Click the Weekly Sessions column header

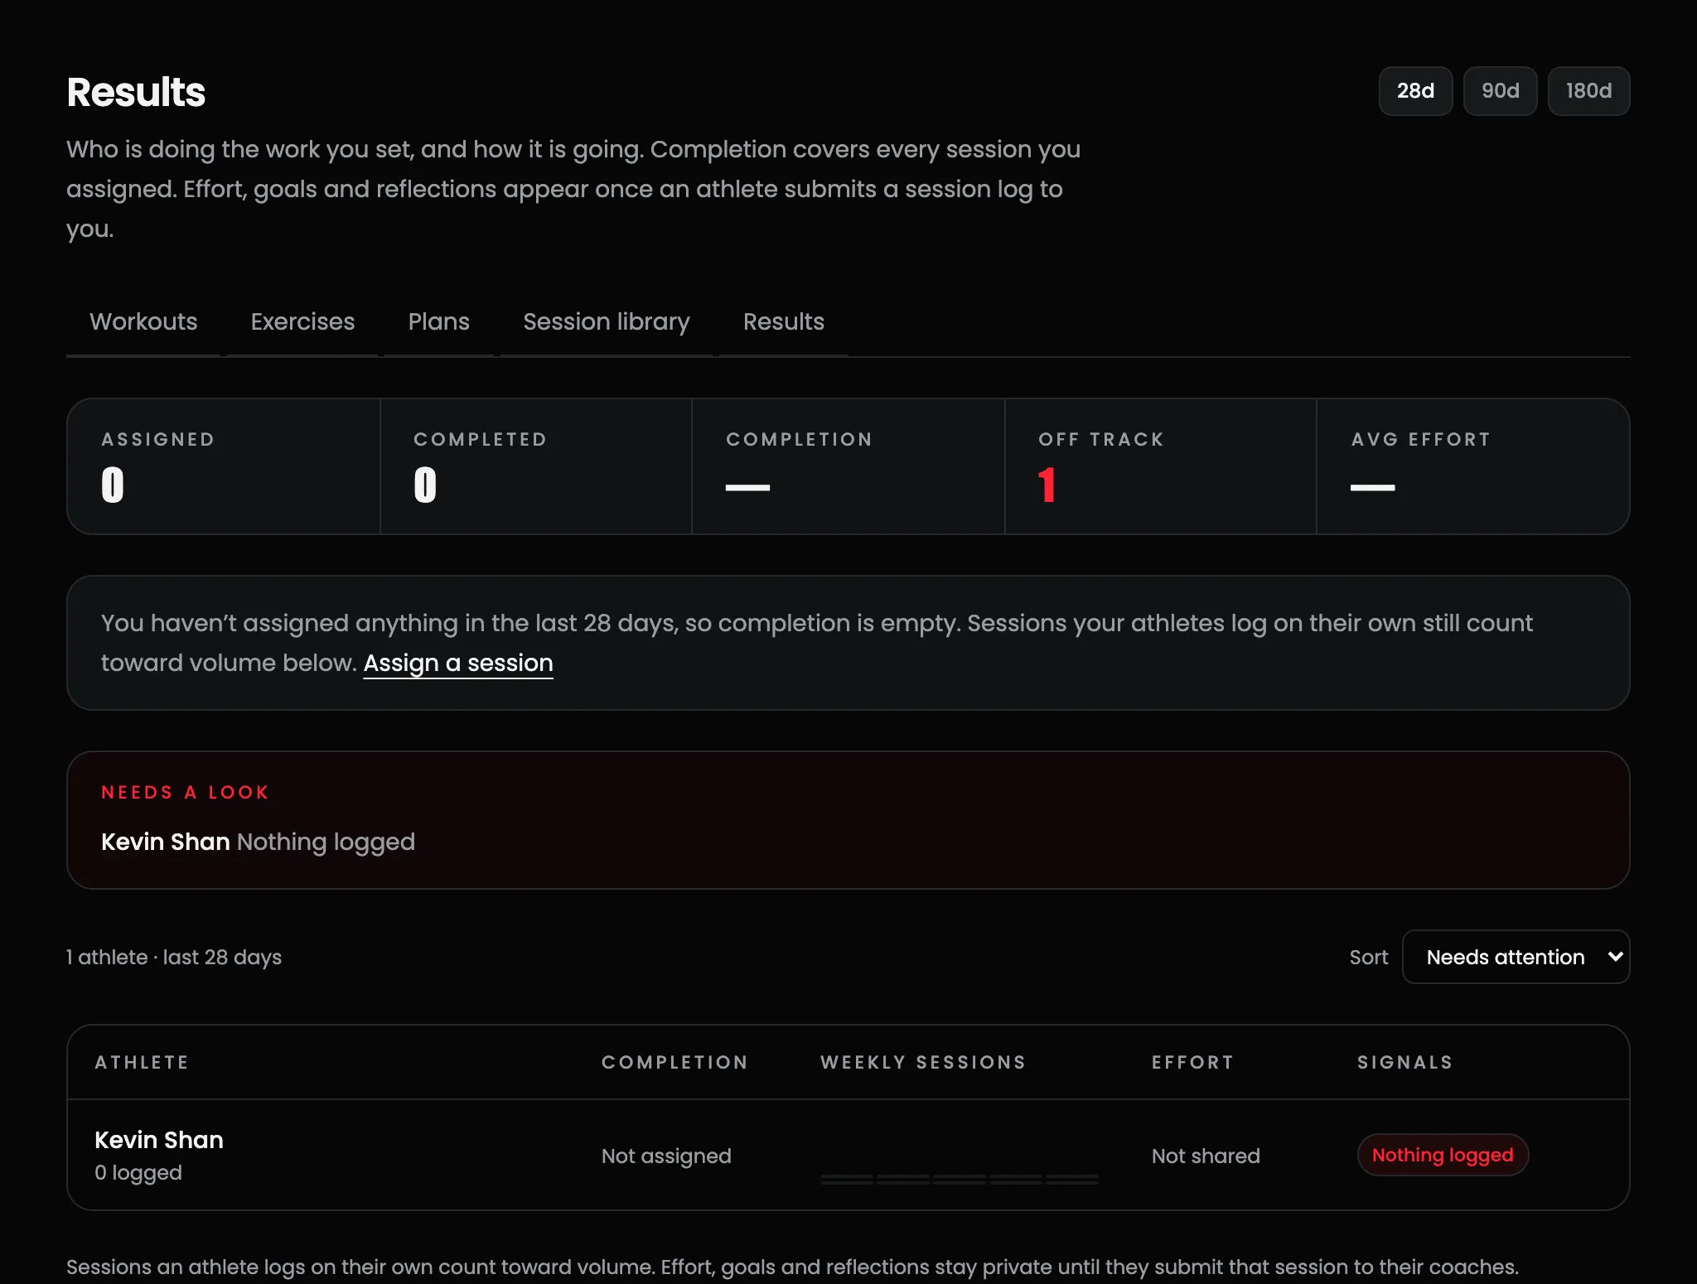tap(923, 1062)
